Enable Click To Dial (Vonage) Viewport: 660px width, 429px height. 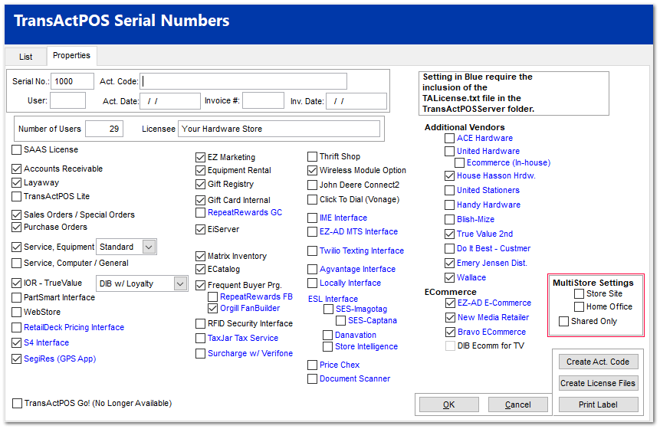[x=312, y=199]
